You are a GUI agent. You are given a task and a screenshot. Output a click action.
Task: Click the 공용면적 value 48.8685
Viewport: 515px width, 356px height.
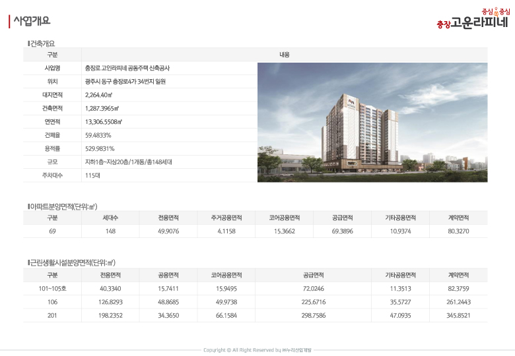tap(168, 302)
